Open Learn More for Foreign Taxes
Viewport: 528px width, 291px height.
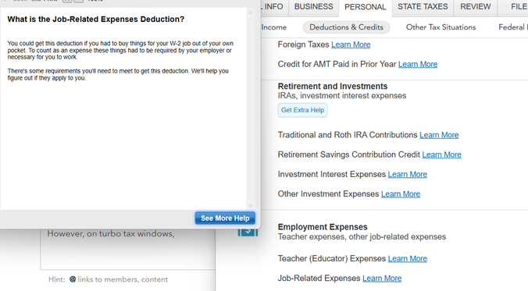point(351,44)
